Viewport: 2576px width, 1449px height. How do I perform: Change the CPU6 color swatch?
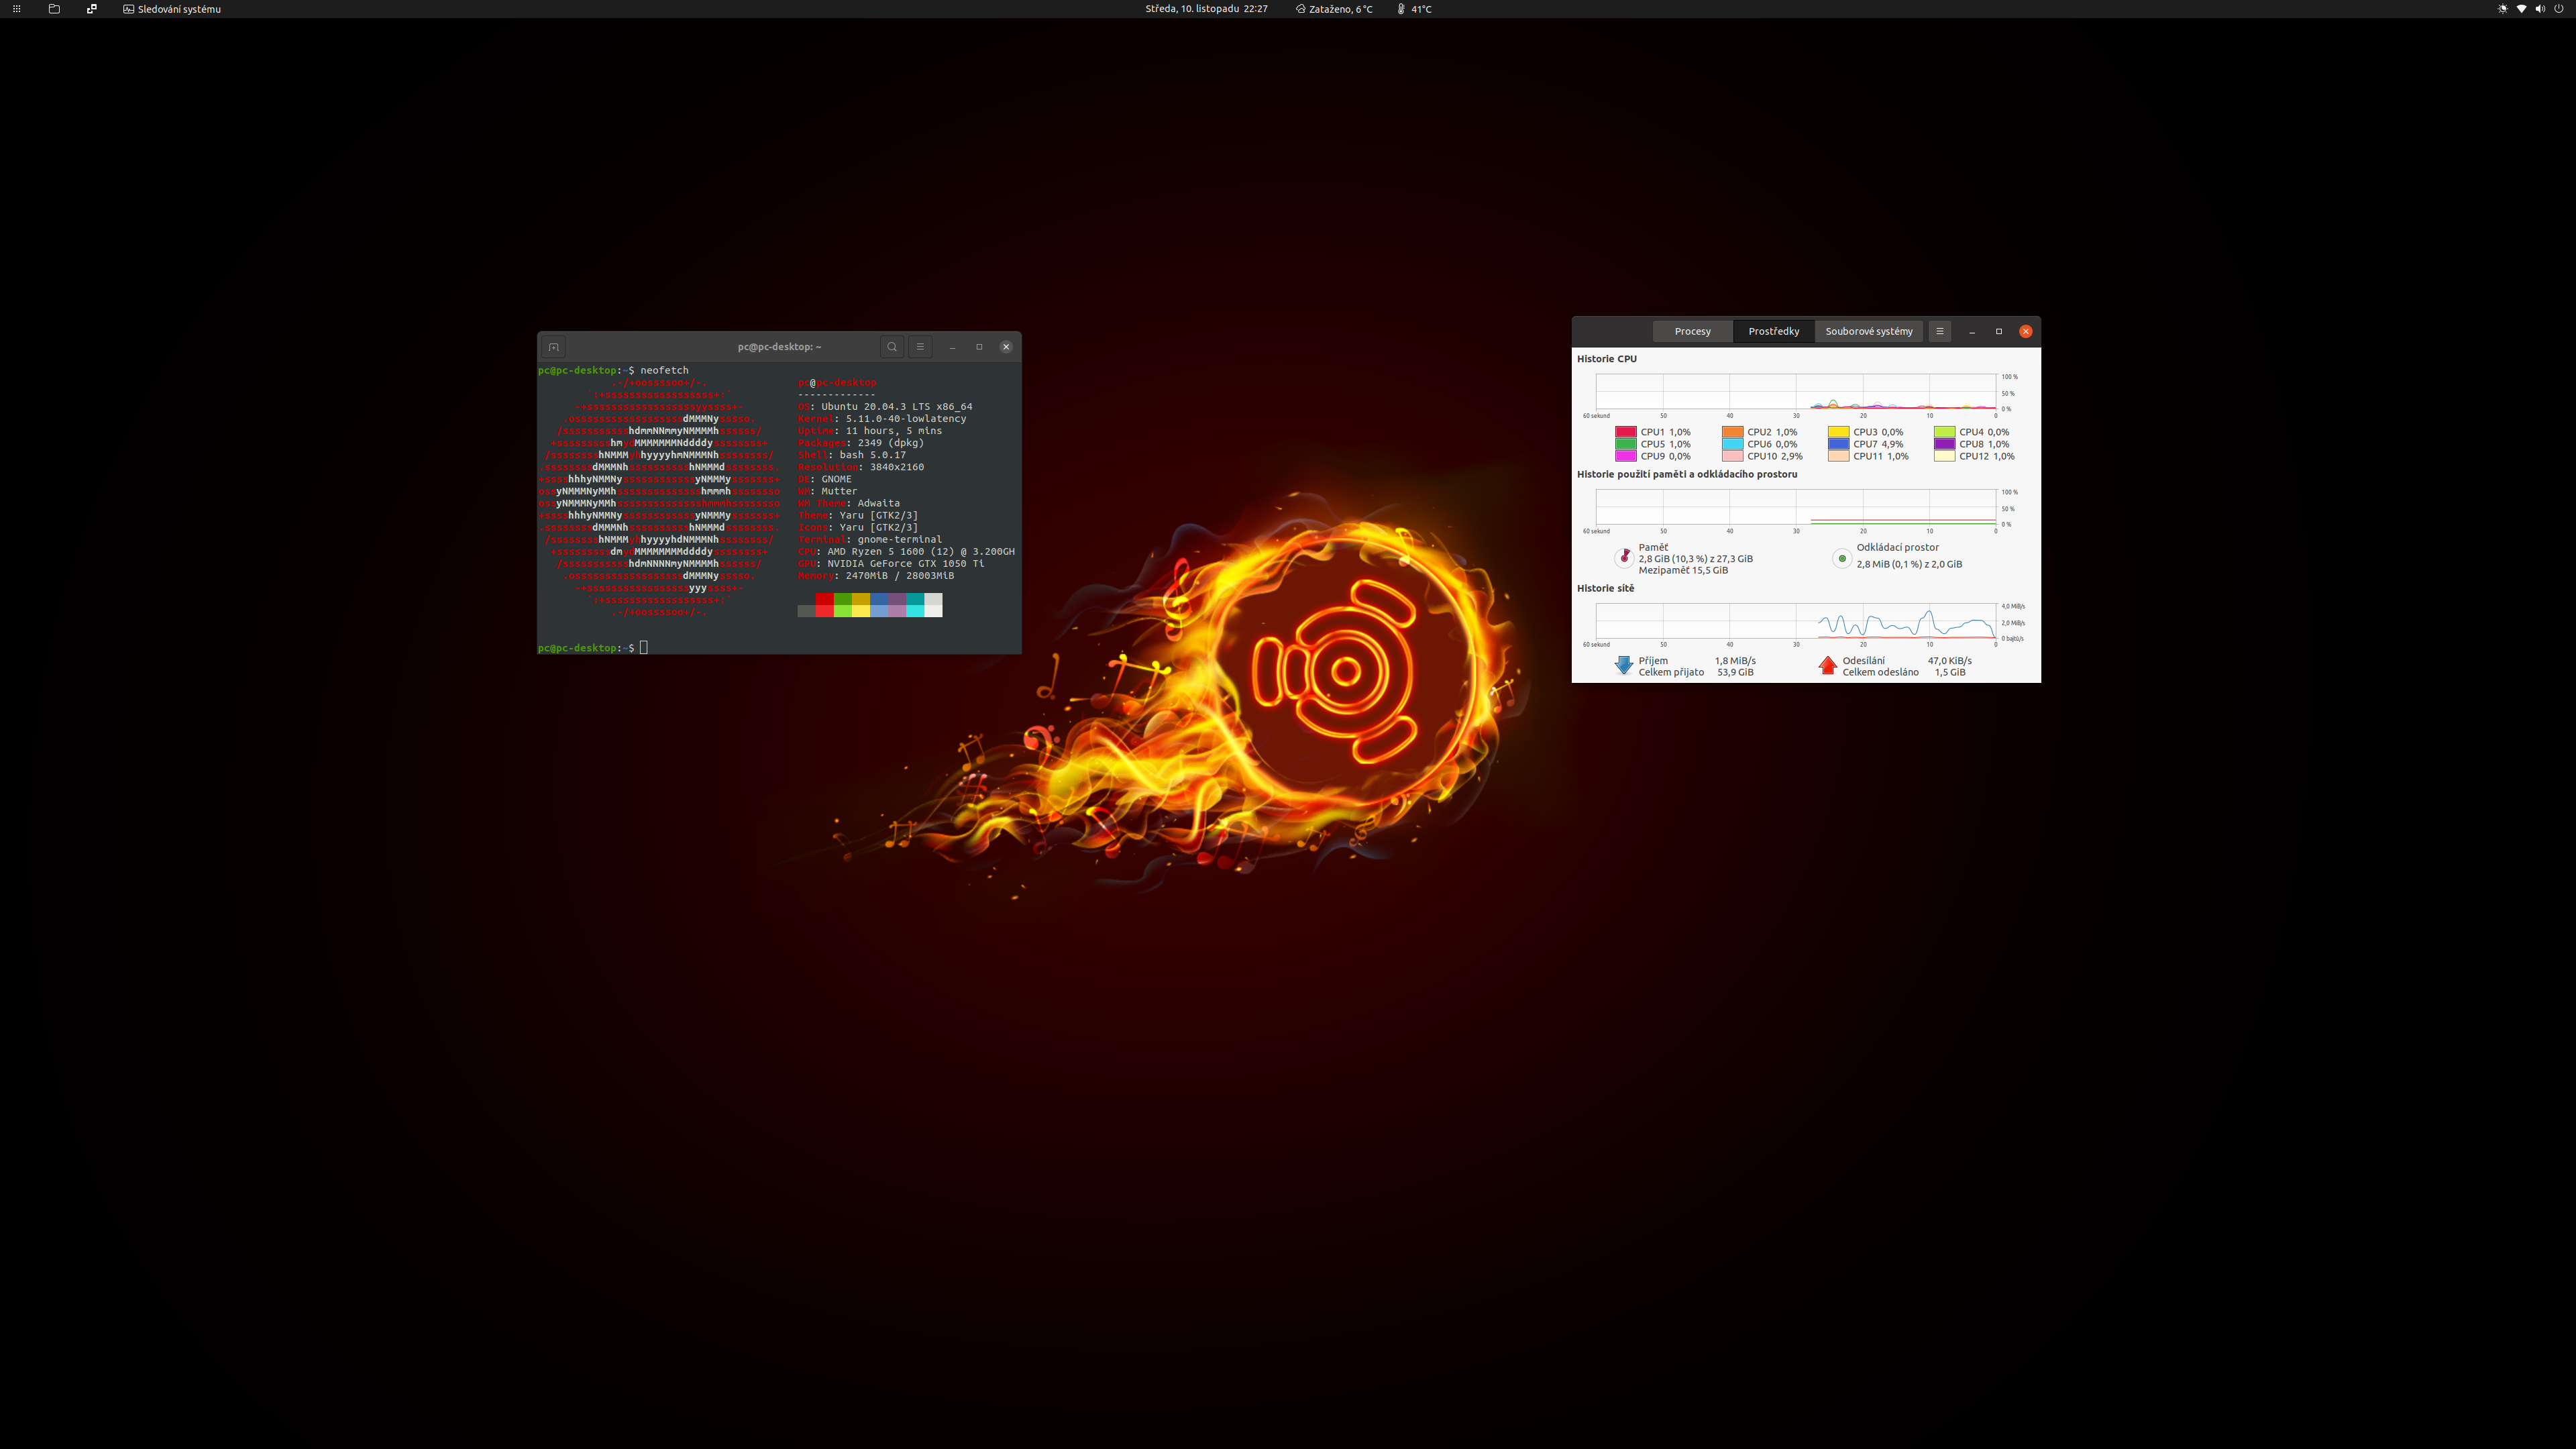(1732, 444)
